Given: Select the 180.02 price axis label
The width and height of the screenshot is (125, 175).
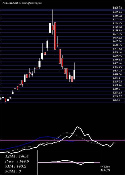Looking at the screenshot, I should 117,16.
